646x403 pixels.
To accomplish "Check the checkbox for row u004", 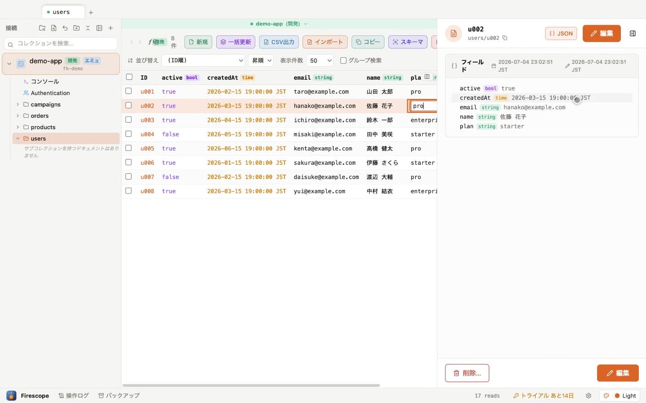I will tap(128, 134).
